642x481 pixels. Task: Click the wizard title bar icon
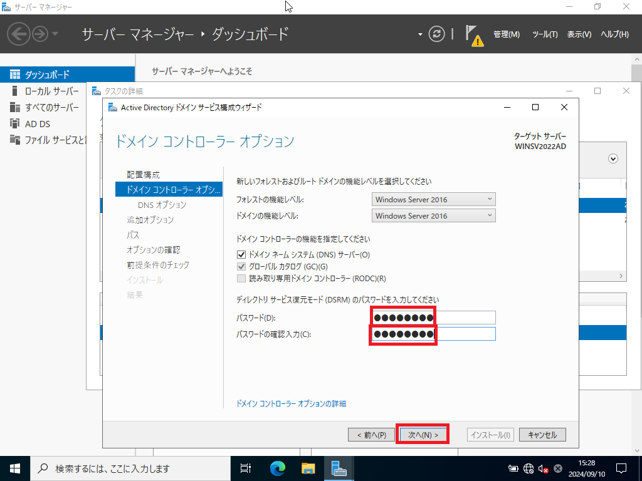113,107
